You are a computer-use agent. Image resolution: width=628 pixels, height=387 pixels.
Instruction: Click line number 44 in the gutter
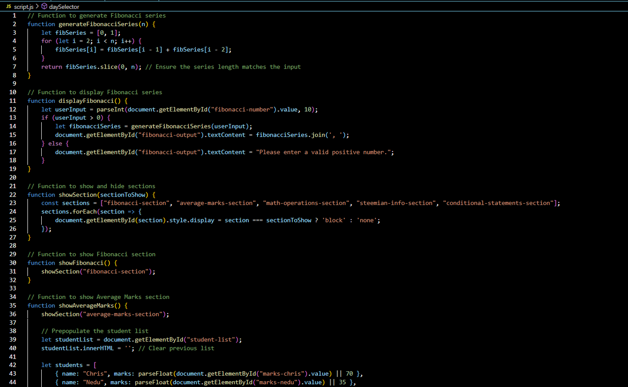13,382
